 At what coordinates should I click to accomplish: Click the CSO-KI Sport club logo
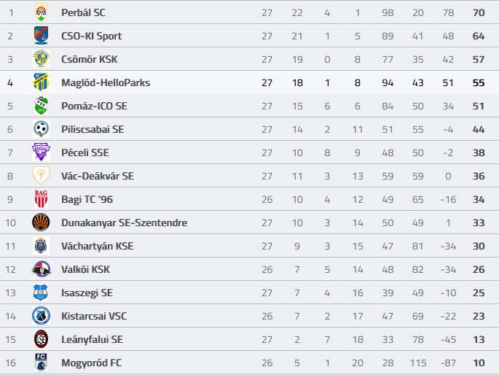[41, 36]
